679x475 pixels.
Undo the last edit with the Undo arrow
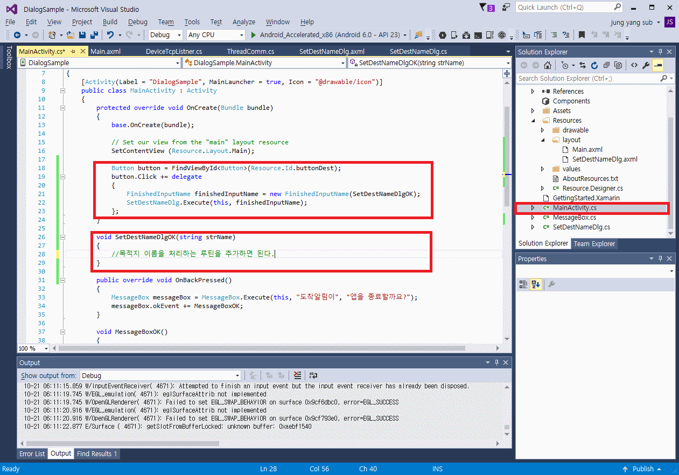[110, 35]
